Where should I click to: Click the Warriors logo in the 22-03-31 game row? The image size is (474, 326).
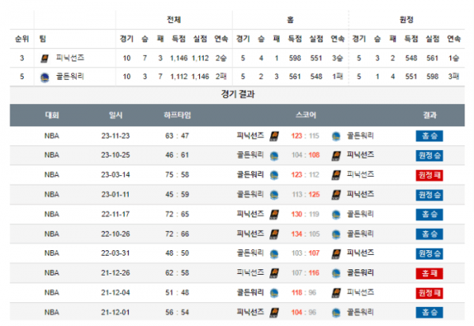274,254
